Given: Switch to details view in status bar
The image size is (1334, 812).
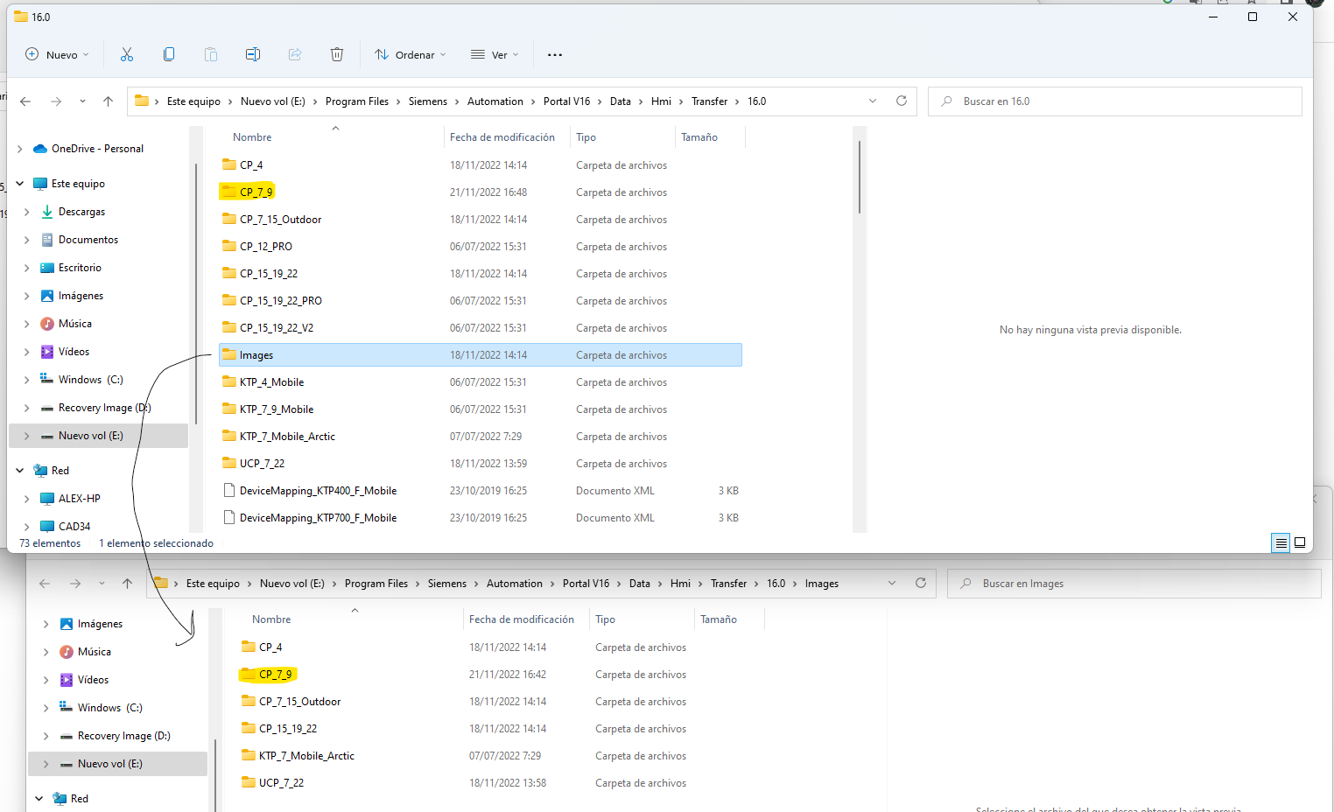Looking at the screenshot, I should coord(1281,542).
